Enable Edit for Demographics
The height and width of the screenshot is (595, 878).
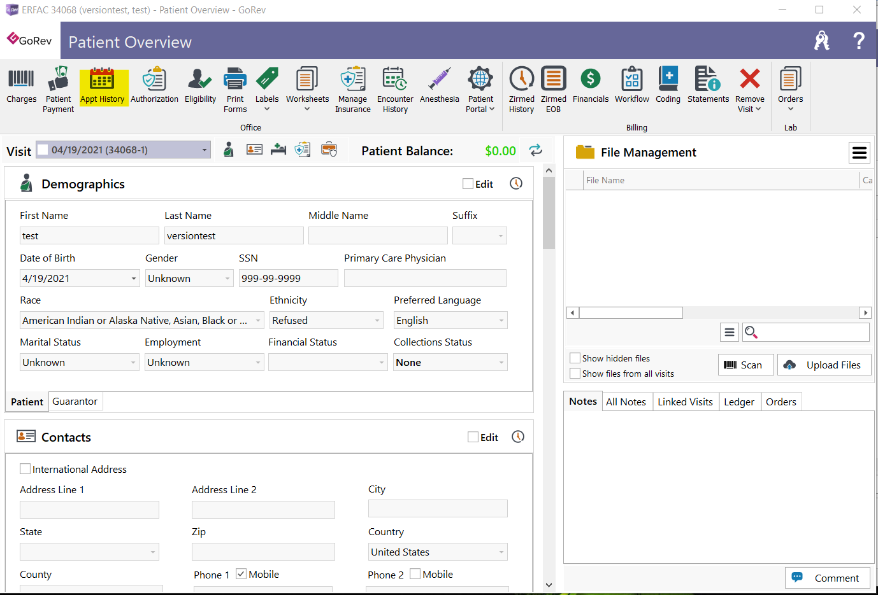tap(468, 184)
